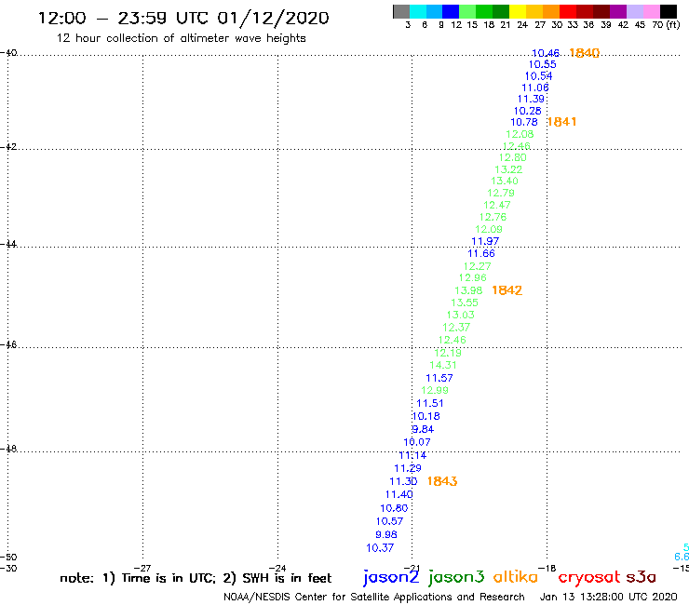Click the 13.03 wave height value
Viewport: 689px width, 605px height.
(x=461, y=315)
